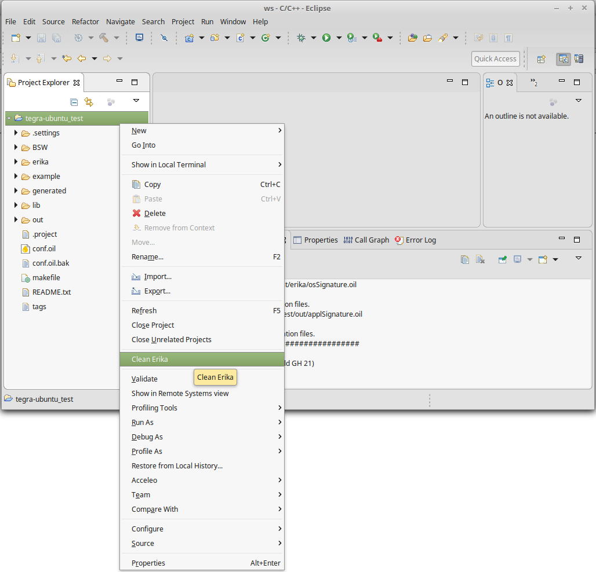Go to Last Edit Location icon
Viewport: 596px width, 572px height.
[67, 58]
